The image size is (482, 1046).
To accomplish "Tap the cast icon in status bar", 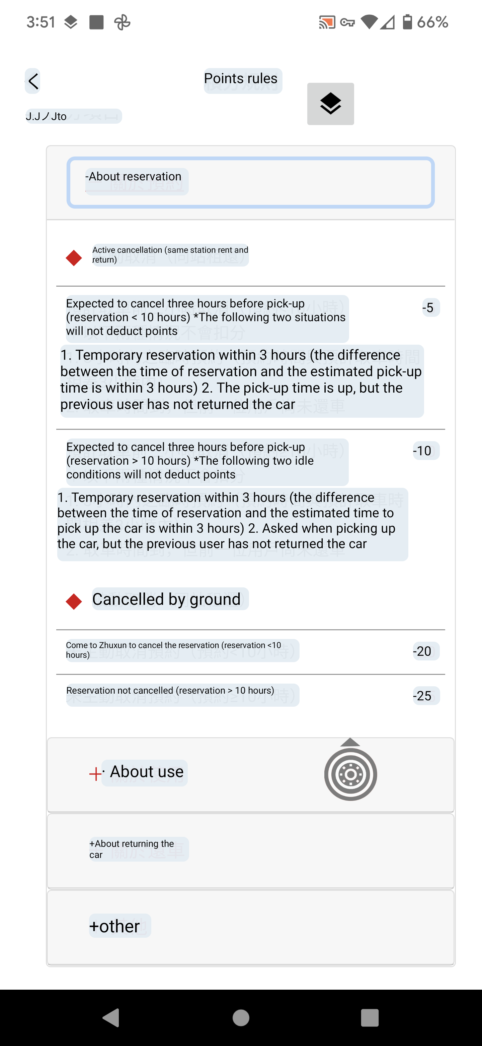I will pyautogui.click(x=327, y=22).
